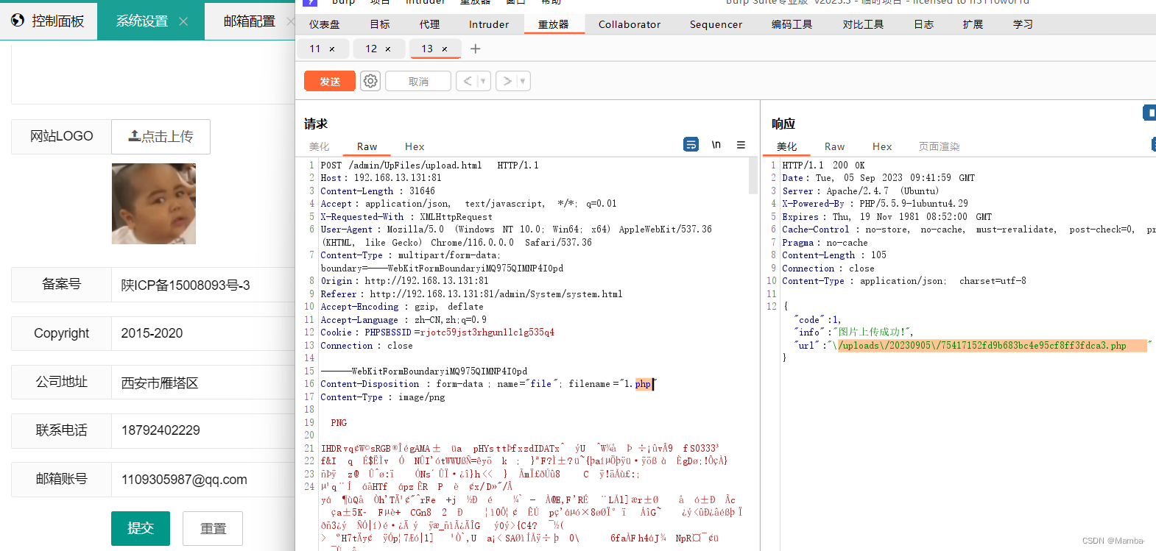The height and width of the screenshot is (551, 1156).
Task: Open the 编码工具 decoder tab
Action: (792, 24)
